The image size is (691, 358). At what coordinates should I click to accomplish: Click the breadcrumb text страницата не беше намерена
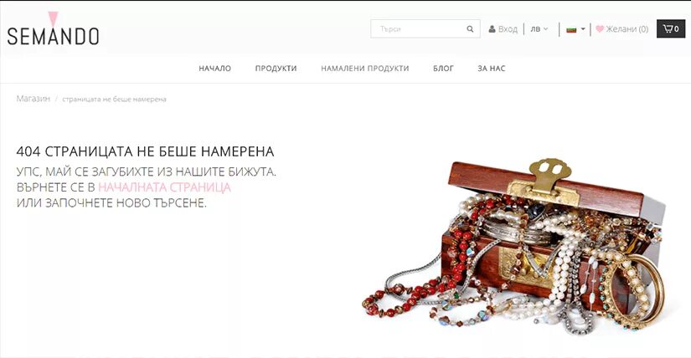pyautogui.click(x=114, y=99)
